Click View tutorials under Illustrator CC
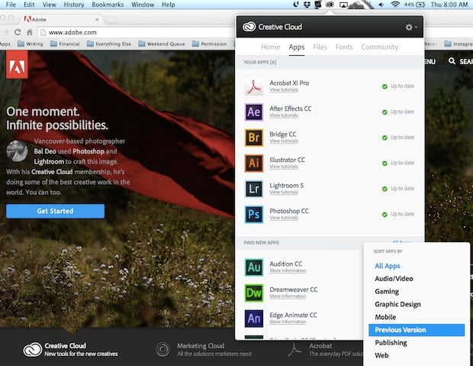Screen dimensions: 473x366 tap(284, 167)
